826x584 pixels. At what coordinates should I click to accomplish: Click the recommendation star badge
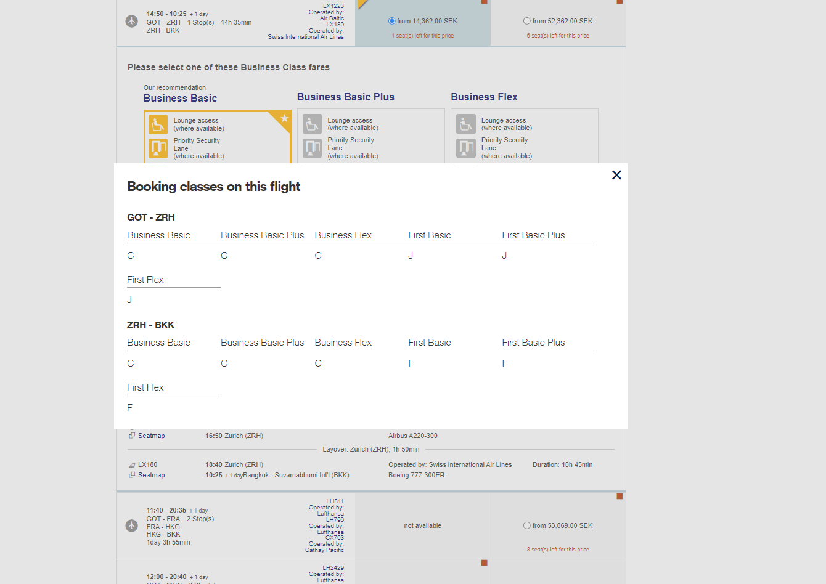point(284,118)
